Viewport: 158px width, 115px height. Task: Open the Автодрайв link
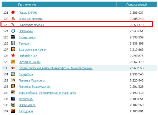[x=26, y=111]
